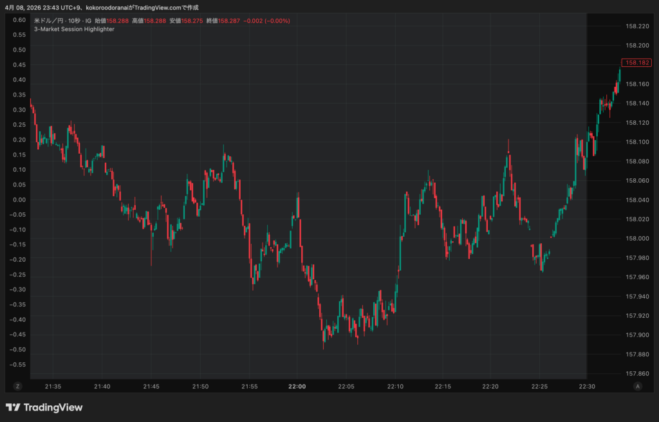
Task: Select the bold 22:00 time axis marker
Action: [x=297, y=387]
